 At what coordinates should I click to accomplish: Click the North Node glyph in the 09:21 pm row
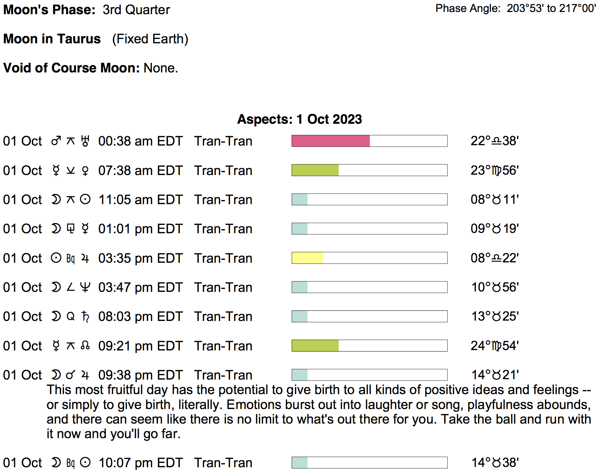pos(85,346)
